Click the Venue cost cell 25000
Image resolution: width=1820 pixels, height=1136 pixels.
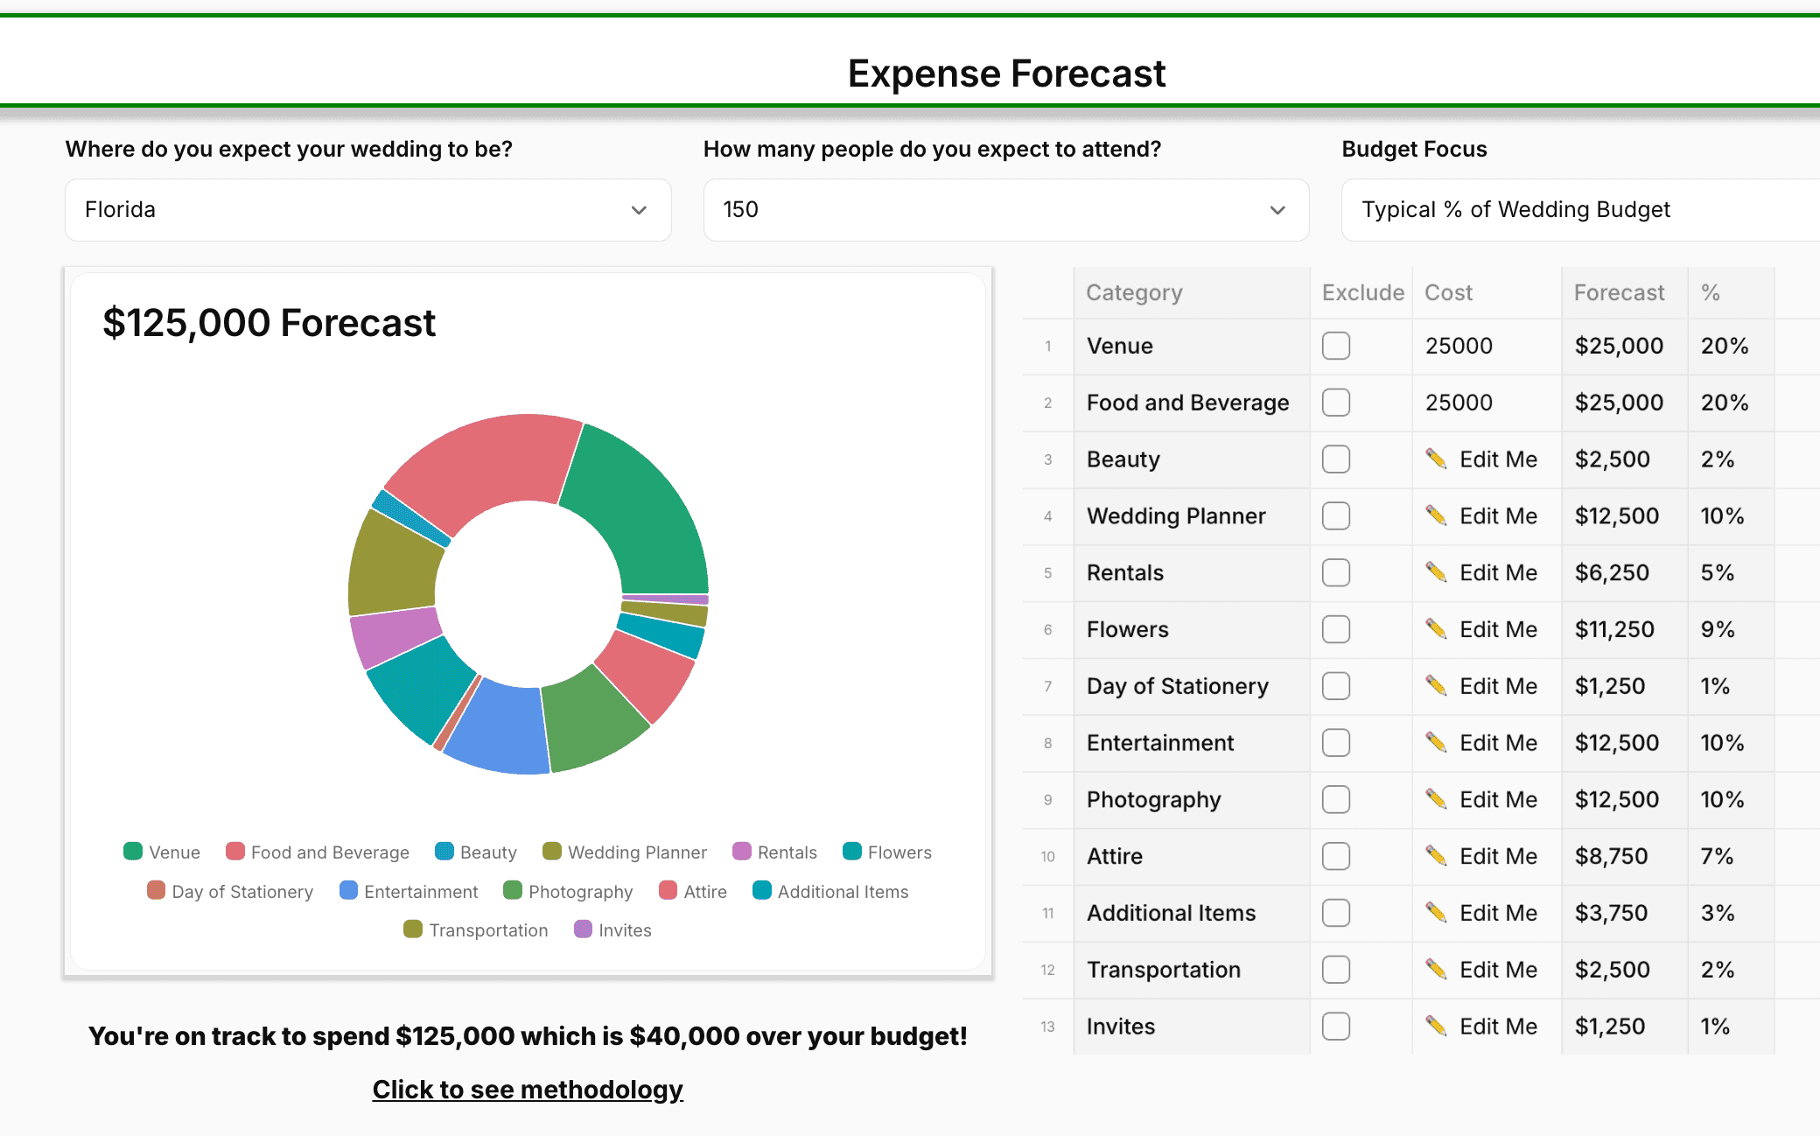1459,346
